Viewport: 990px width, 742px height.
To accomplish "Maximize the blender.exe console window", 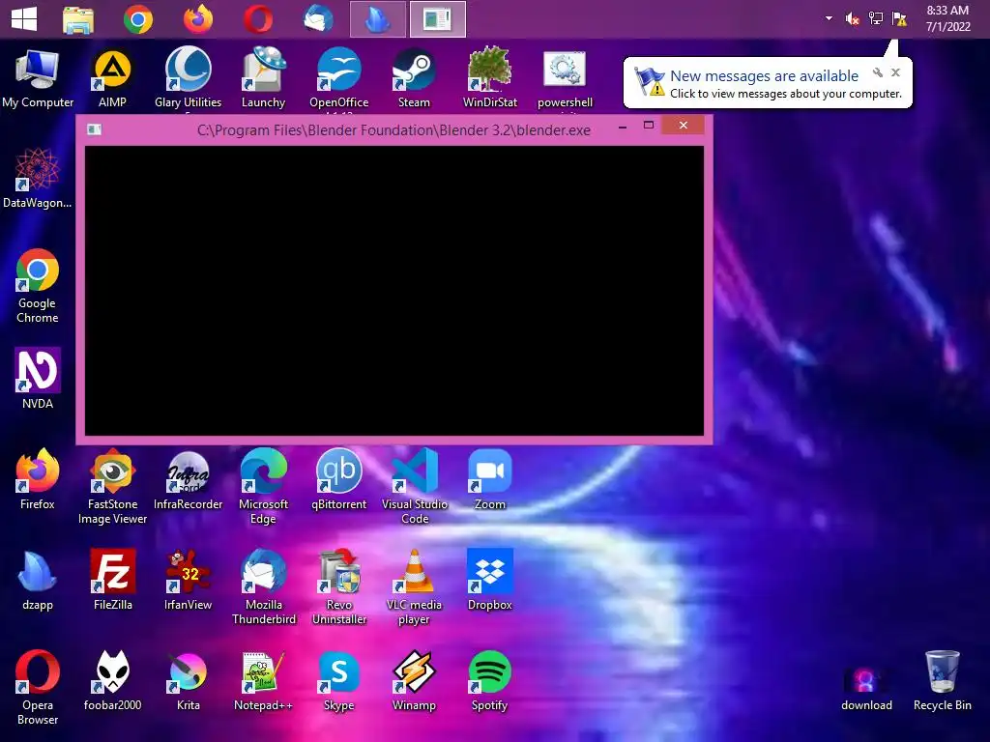I will coord(649,125).
